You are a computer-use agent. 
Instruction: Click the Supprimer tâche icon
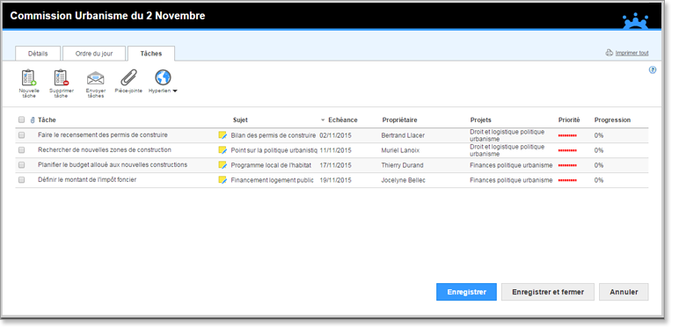[x=62, y=78]
